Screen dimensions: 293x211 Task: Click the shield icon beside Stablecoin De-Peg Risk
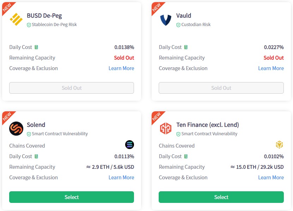(x=29, y=25)
